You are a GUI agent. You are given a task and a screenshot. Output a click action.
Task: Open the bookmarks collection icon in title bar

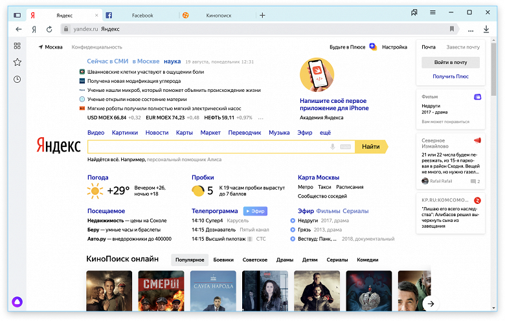pyautogui.click(x=414, y=12)
